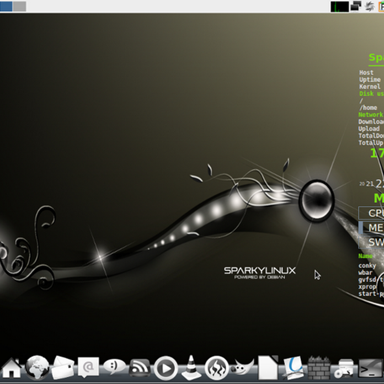Click the 'Upload' network label in Conky
Viewport: 384px width, 384px height.
point(369,129)
